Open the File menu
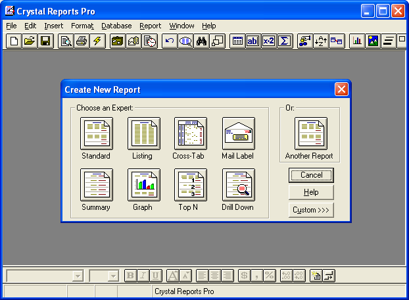Viewport: 409px width, 300px height. (x=11, y=26)
